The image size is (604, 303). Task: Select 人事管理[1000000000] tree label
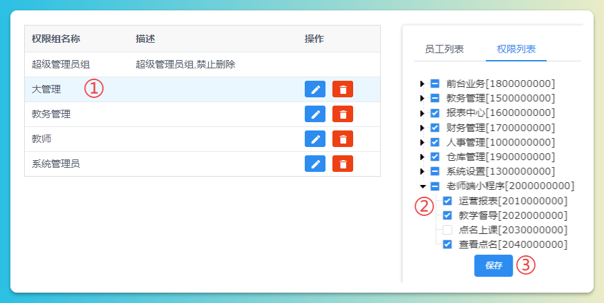500,142
